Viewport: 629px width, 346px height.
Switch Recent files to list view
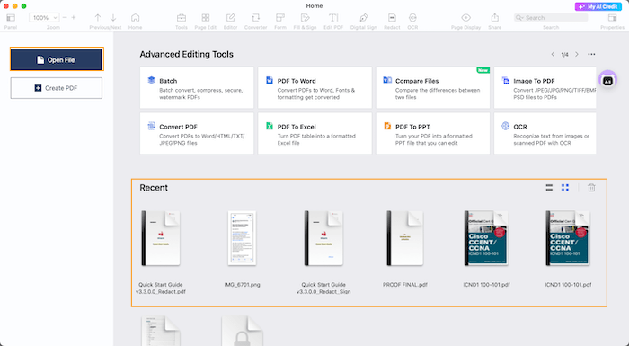[549, 188]
